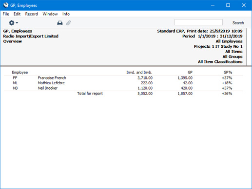Minimize the GP, Employees window
This screenshot has width=252, height=189.
(x=213, y=5)
